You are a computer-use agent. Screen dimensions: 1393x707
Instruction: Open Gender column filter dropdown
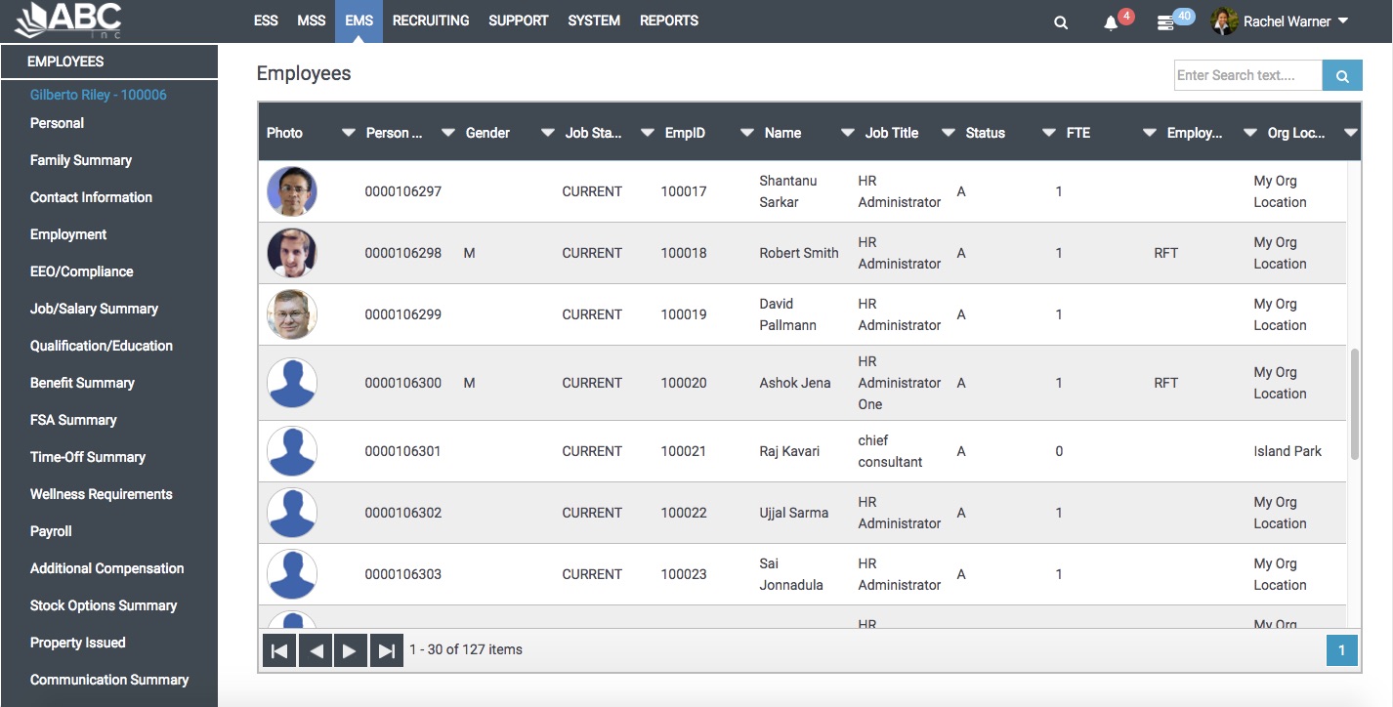[x=547, y=133]
